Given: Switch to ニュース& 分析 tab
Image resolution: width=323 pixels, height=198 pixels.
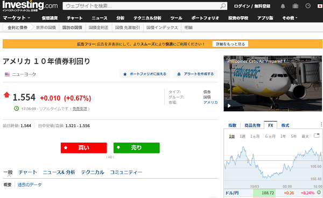Looking at the screenshot, I should click(x=59, y=172).
